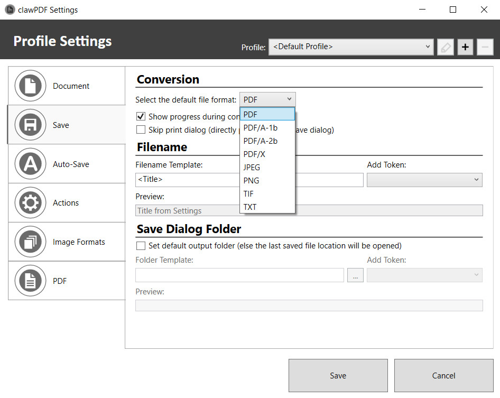Click the Save button at the bottom
Viewport: 500px width, 398px height.
(x=338, y=375)
